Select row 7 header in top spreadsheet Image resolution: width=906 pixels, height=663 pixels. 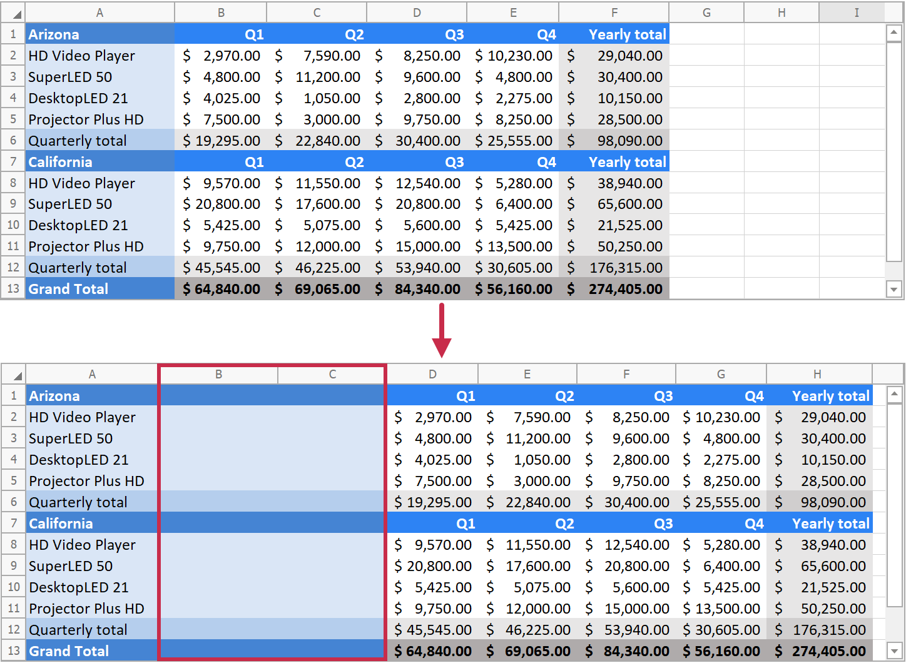click(13, 162)
